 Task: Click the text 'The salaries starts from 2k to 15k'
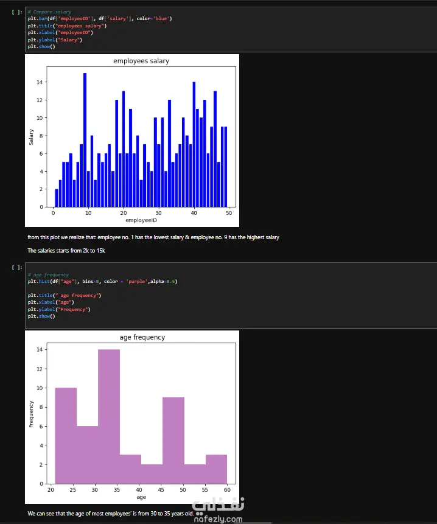pos(66,251)
